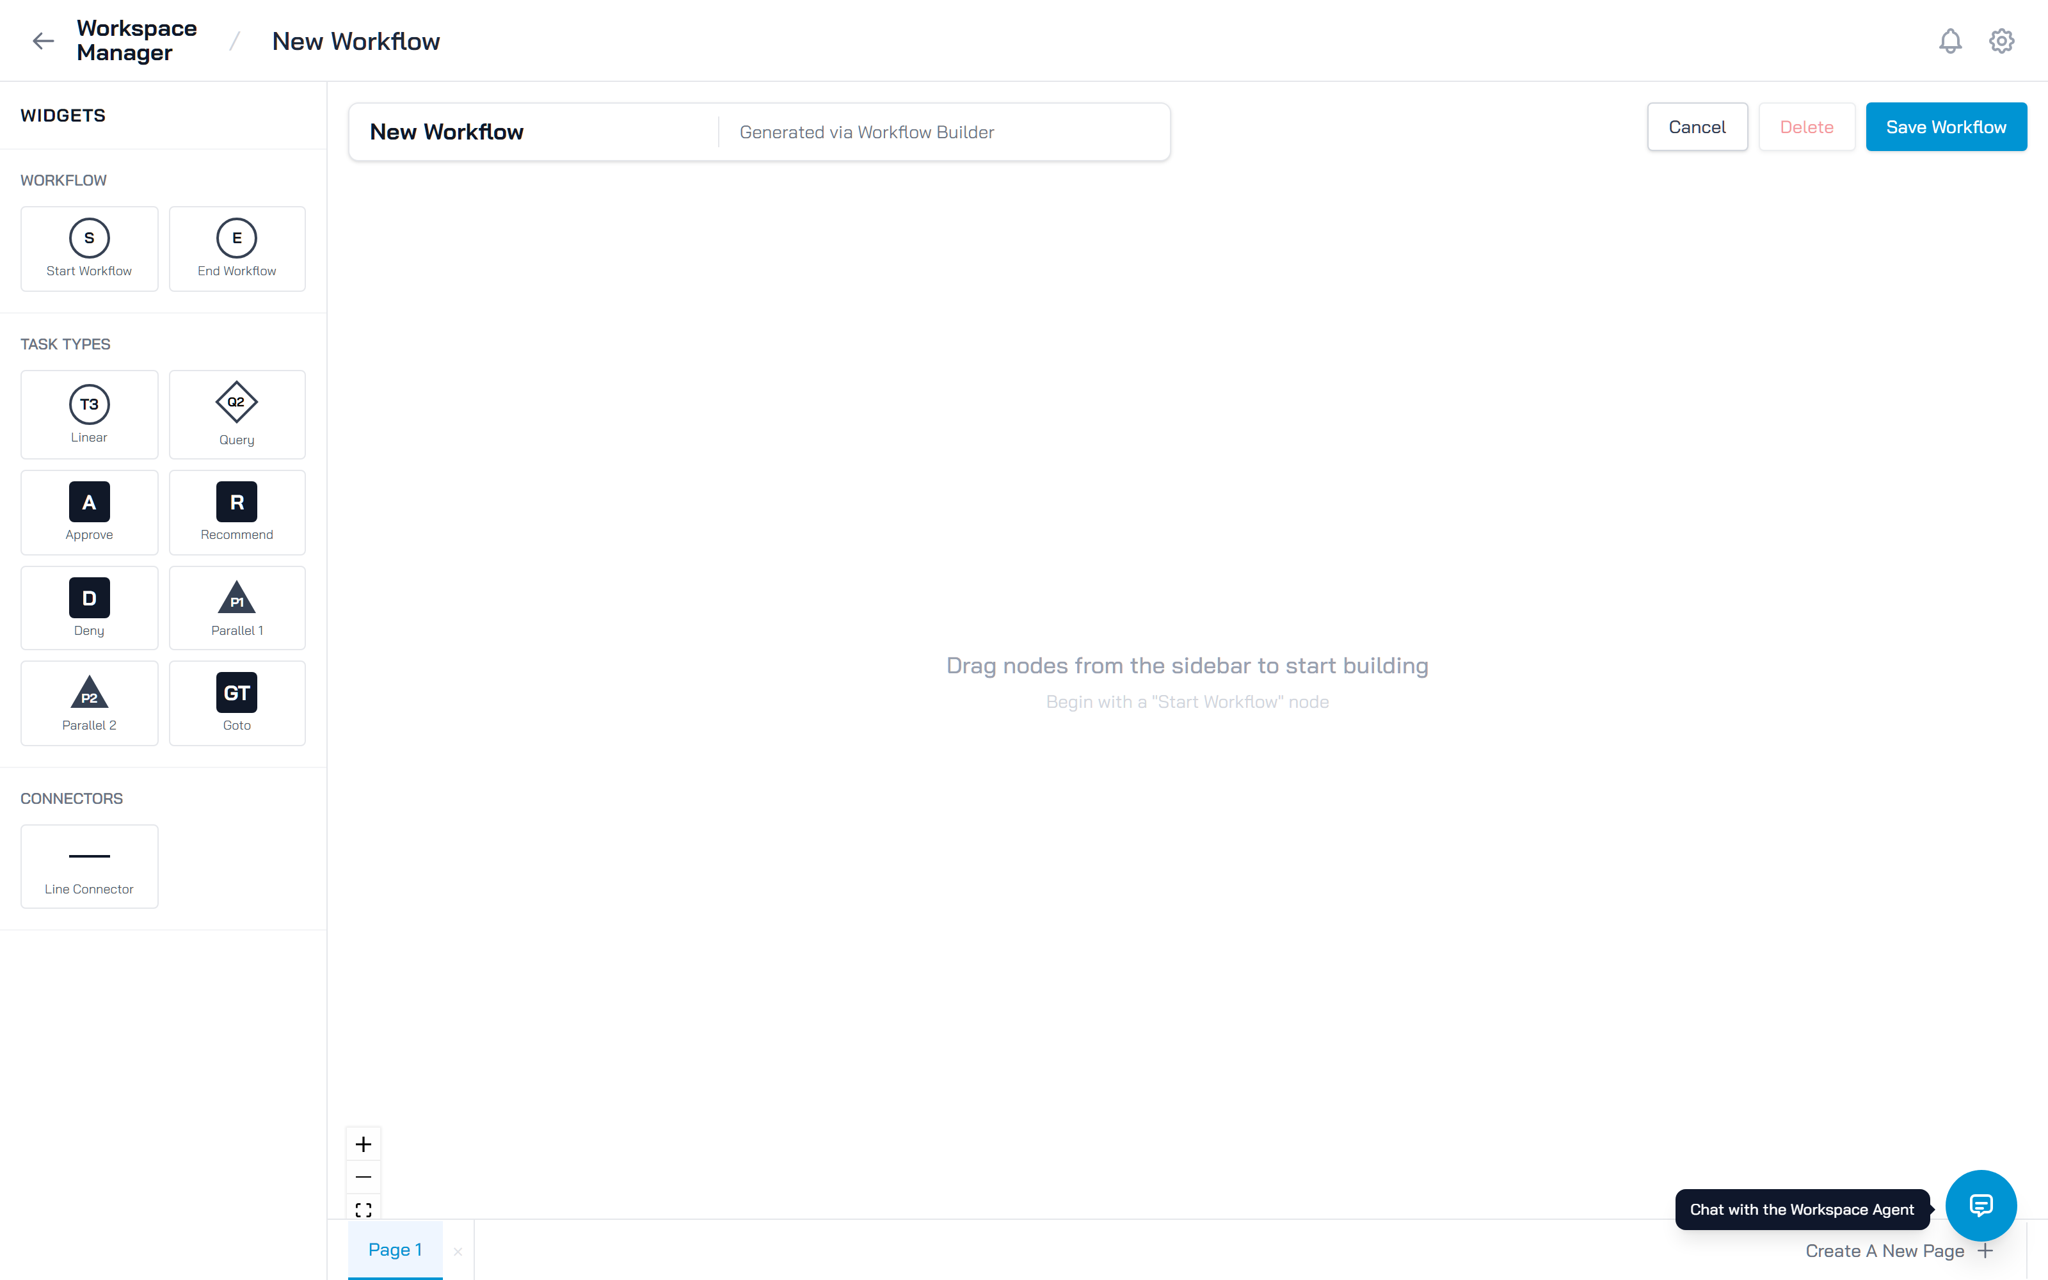Click the New Workflow breadcrumb title
This screenshot has width=2048, height=1280.
point(355,42)
